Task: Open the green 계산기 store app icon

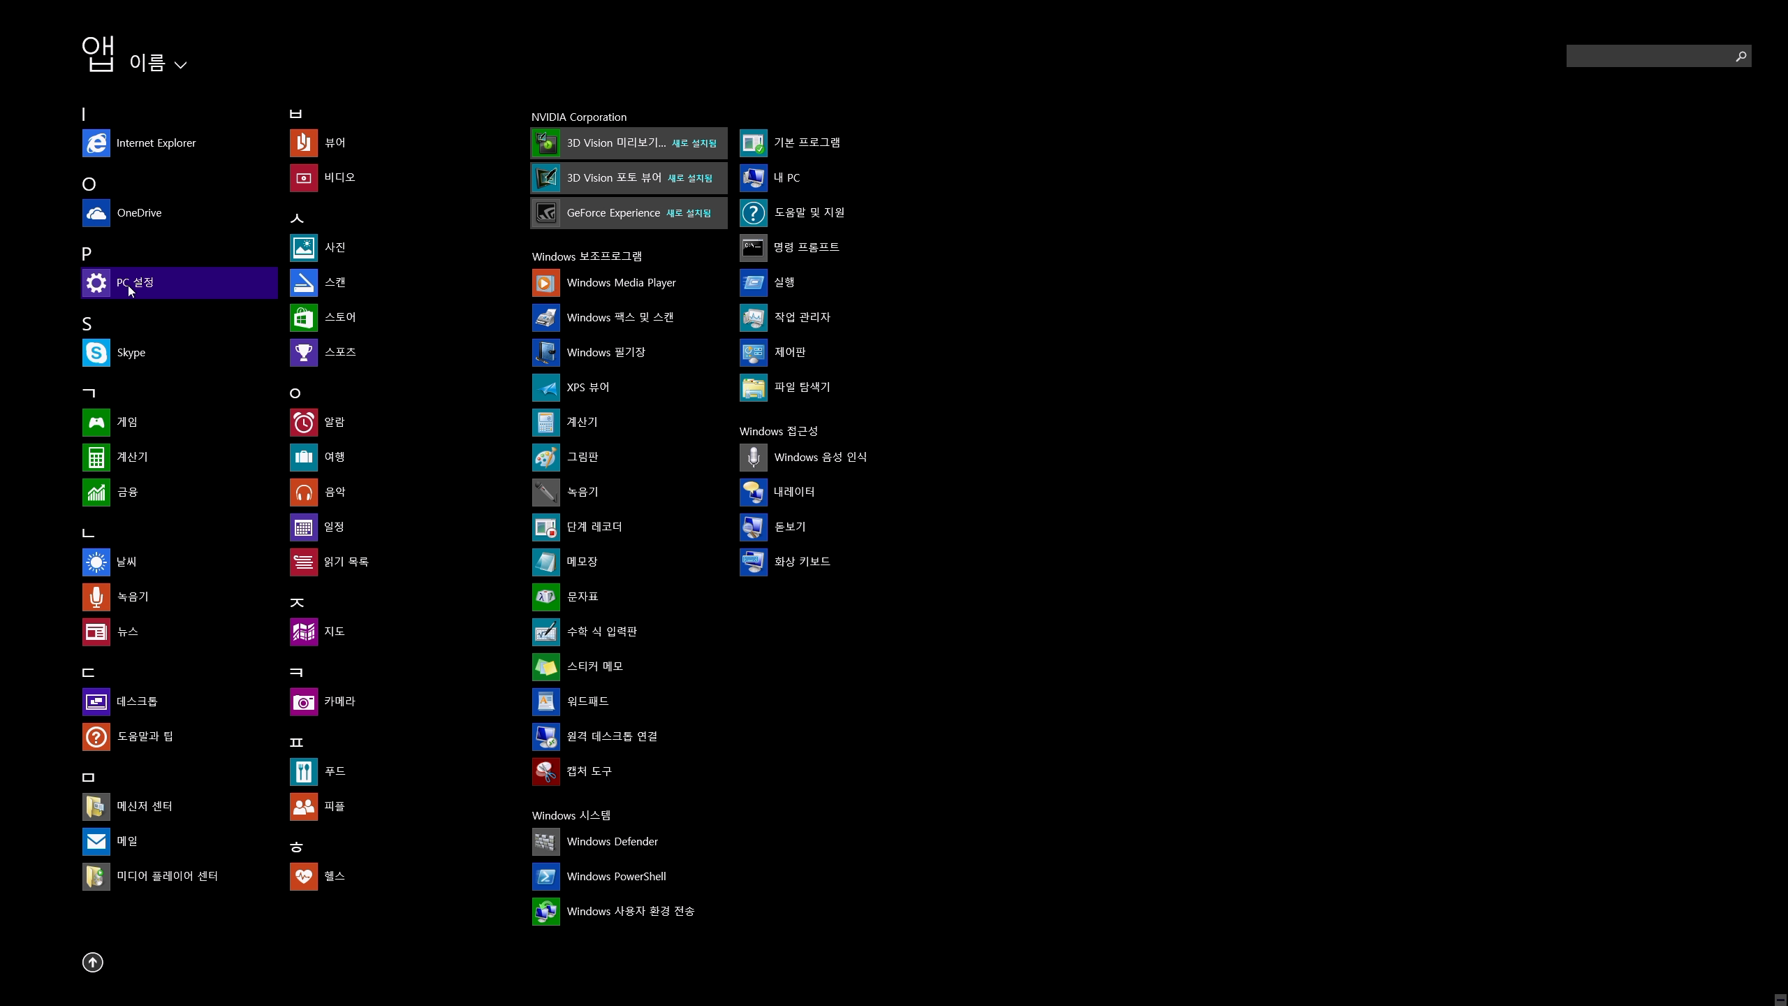Action: [96, 458]
